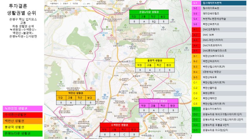
Task: Click the B-5 rank cell
Action: (196, 77)
